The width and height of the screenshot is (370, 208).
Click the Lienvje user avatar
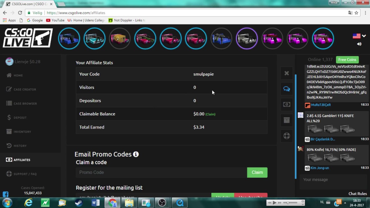[x=9, y=61]
